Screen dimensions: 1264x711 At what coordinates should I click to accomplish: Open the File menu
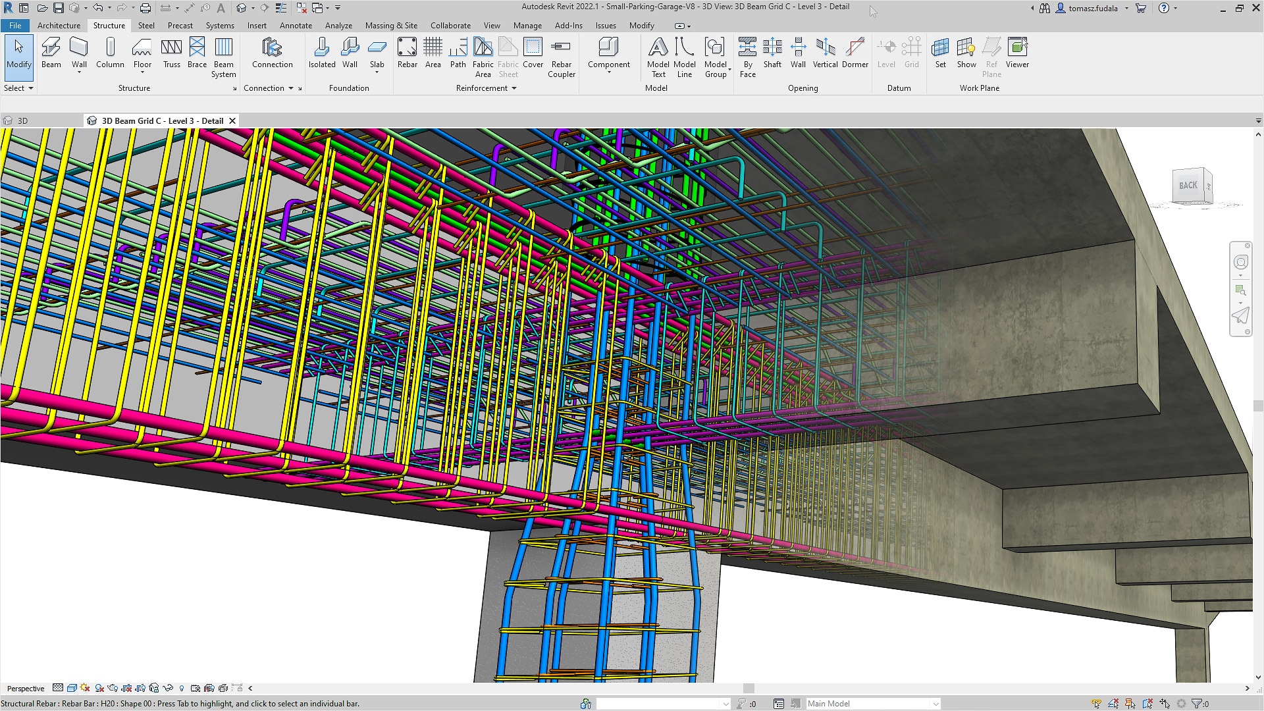coord(15,26)
